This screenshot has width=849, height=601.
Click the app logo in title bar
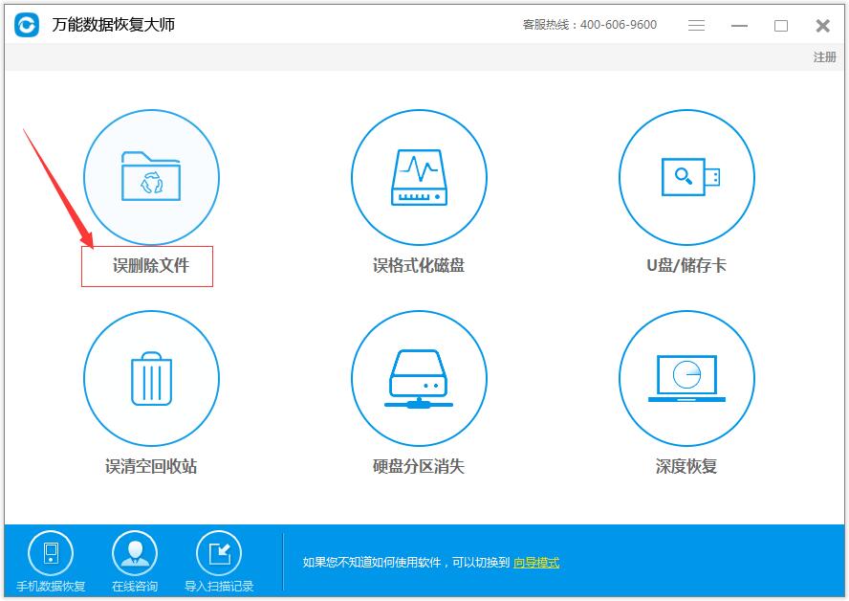point(27,25)
